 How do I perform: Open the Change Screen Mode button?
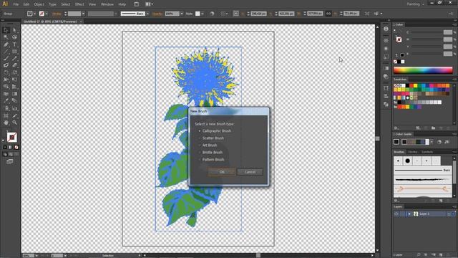point(10,161)
